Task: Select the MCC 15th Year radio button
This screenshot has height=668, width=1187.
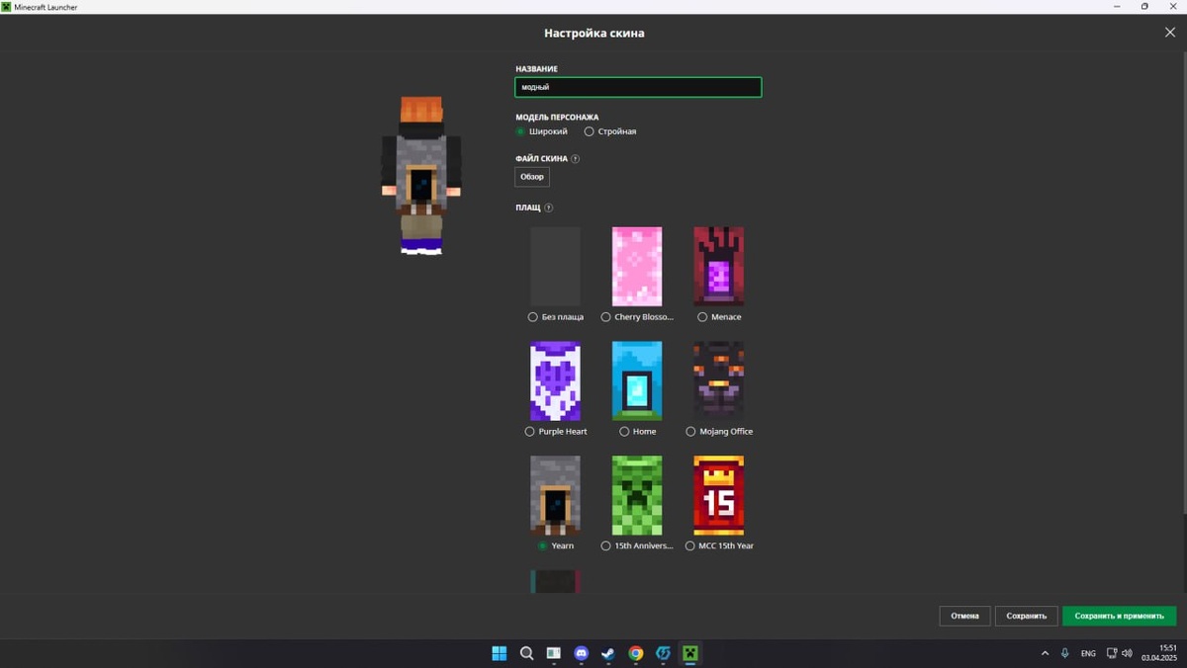Action: pos(689,545)
